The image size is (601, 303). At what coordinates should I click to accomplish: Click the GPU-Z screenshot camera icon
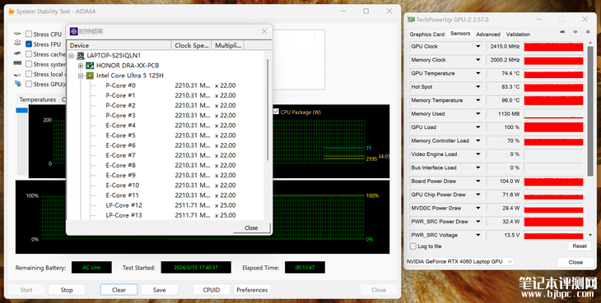(x=562, y=32)
